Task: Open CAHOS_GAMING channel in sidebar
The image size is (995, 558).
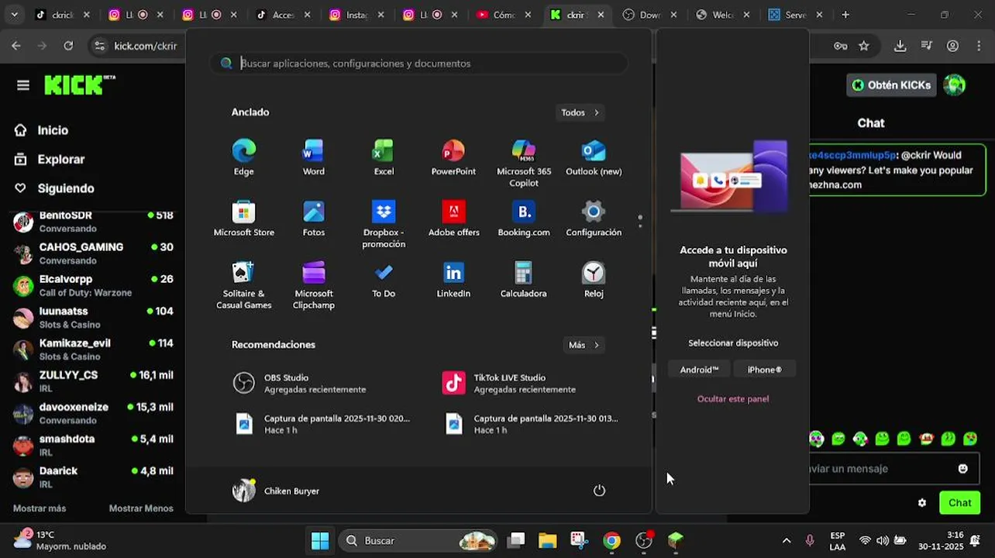Action: [x=93, y=253]
